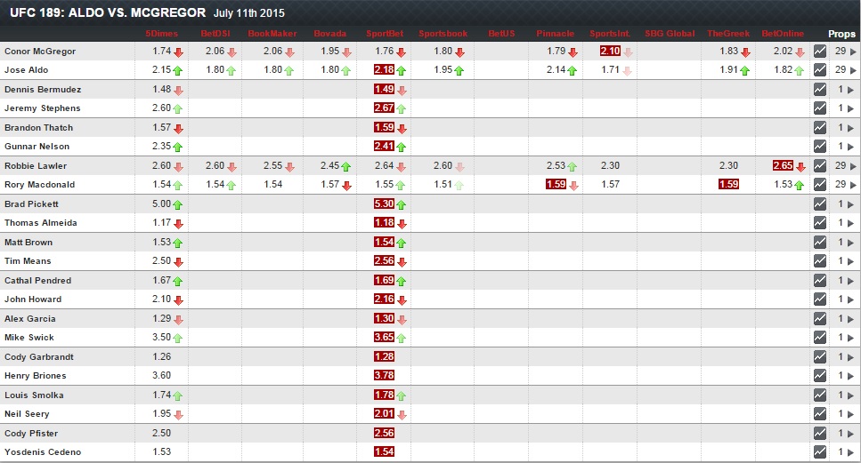
Task: Select Sportsbook odds 1.95 for Jose Aldo
Action: coord(443,69)
